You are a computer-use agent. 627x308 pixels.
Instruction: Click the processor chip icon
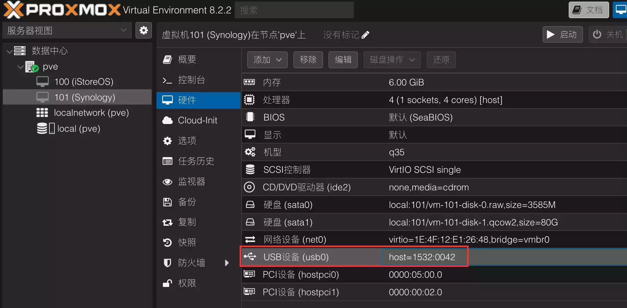point(249,100)
